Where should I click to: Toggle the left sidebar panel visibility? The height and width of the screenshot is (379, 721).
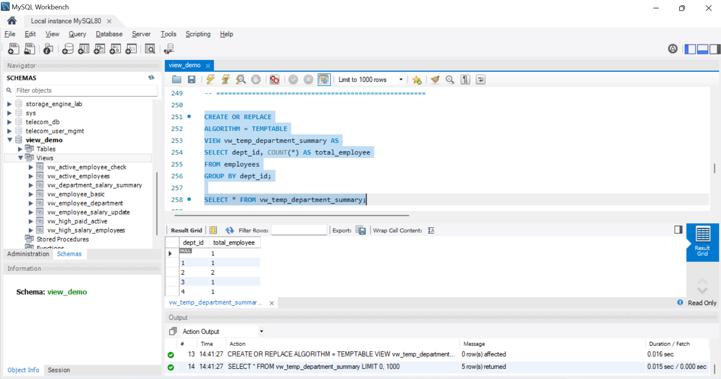click(690, 49)
